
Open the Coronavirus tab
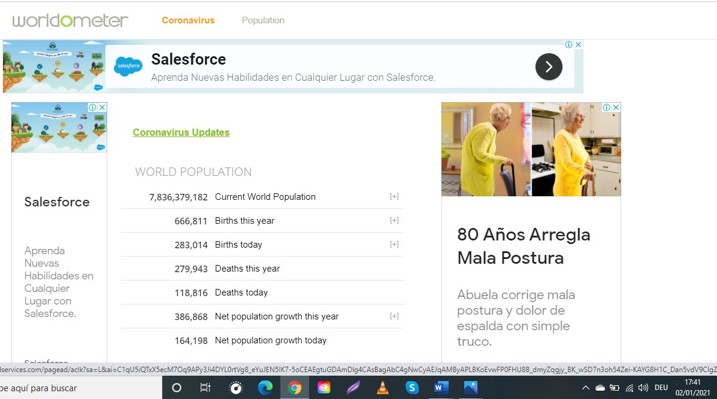pos(188,20)
